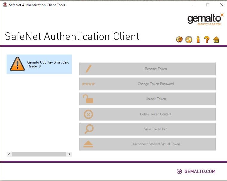The height and width of the screenshot is (181, 227).
Task: Open the GEMALTO.COM link
Action: (200, 171)
